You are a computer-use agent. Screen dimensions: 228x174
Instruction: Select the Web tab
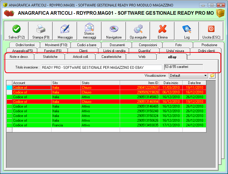(x=142, y=57)
